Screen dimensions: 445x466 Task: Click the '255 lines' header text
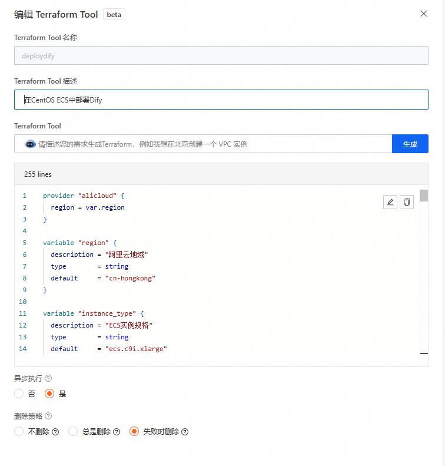click(38, 174)
